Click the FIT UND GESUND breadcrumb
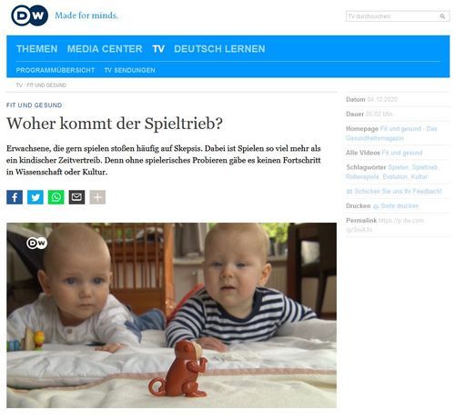Image resolution: width=455 pixels, height=418 pixels. pyautogui.click(x=46, y=85)
